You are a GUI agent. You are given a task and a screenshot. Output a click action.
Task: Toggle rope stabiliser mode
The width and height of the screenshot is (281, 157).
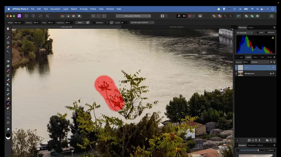tap(107, 23)
